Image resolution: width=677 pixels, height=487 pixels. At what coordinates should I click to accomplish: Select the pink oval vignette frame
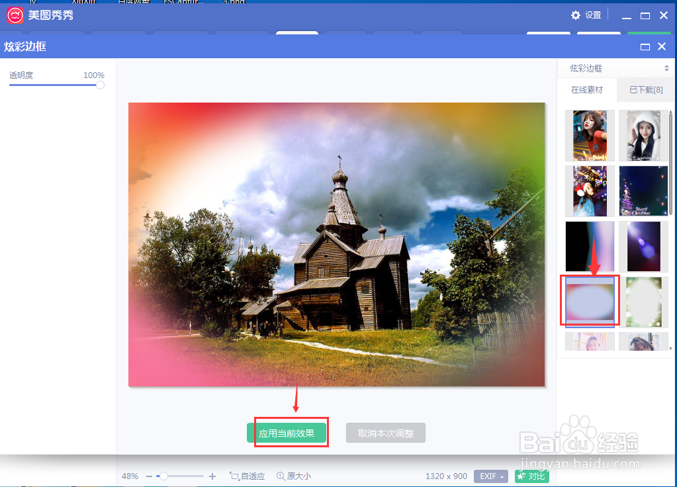tap(590, 302)
